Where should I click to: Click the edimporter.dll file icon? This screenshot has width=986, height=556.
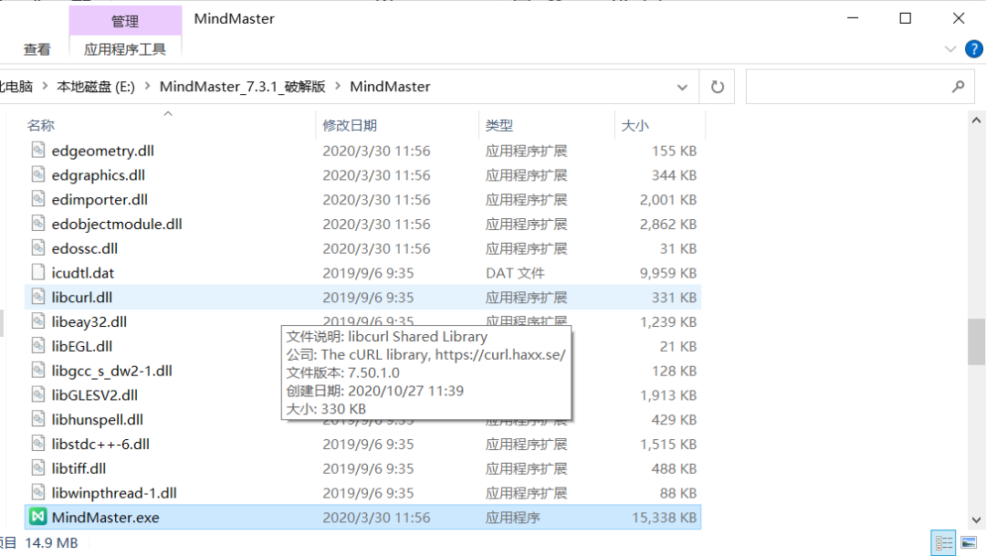click(38, 199)
